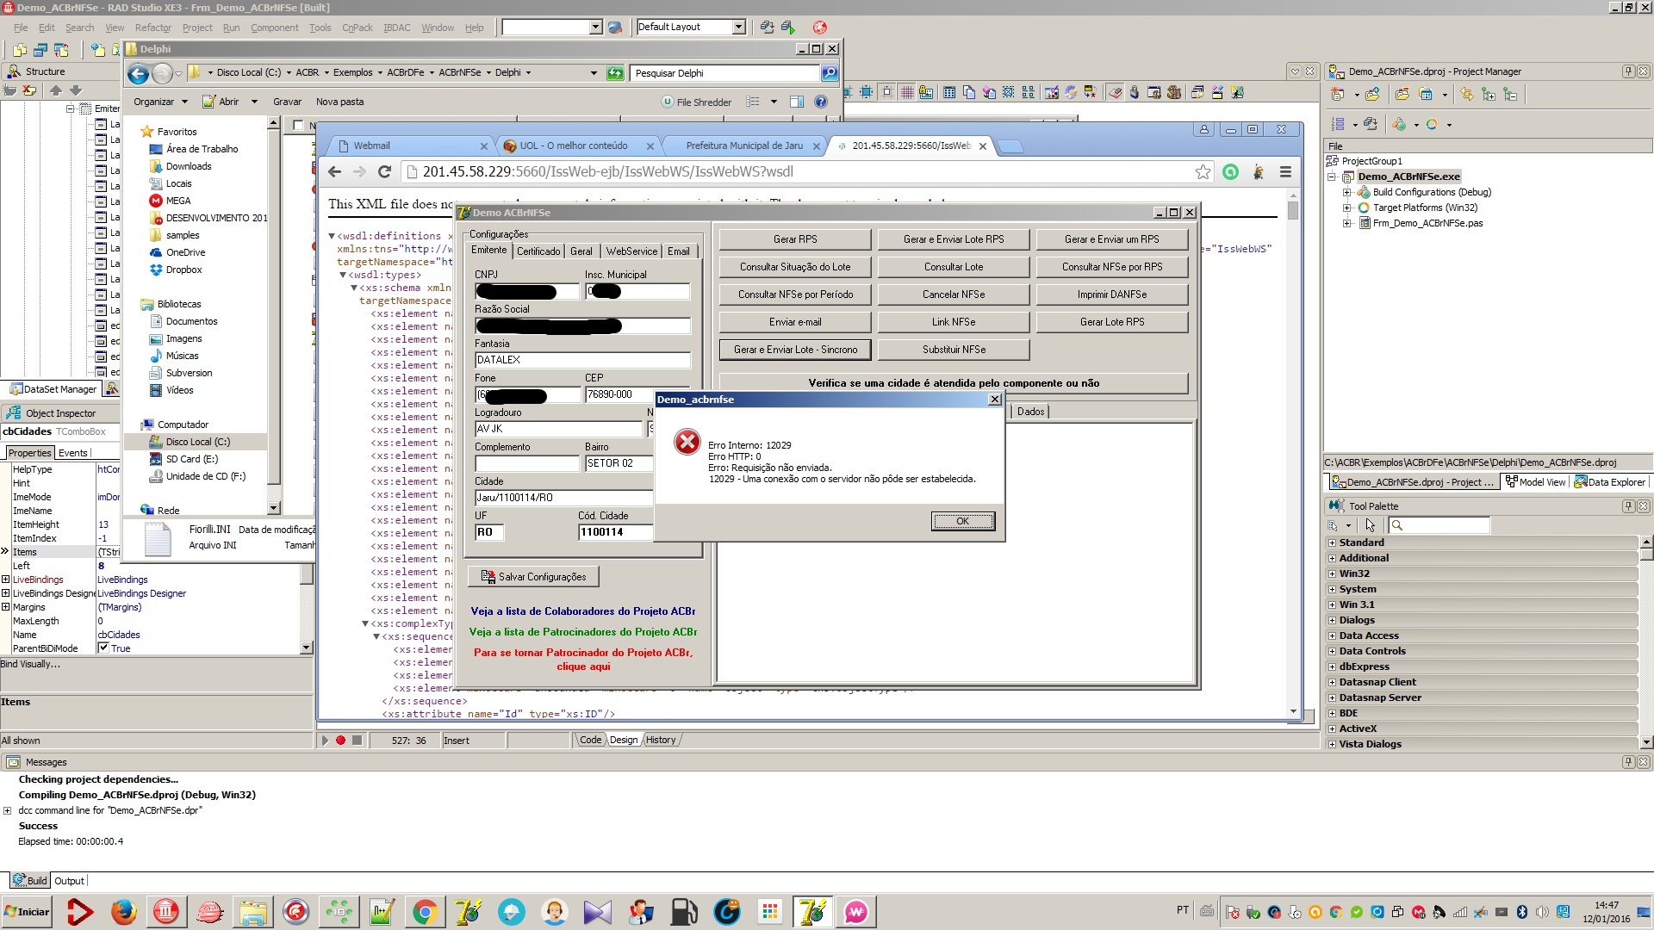1654x930 pixels.
Task: Click the red stop icon in RAD Studio toolbar
Action: [820, 28]
